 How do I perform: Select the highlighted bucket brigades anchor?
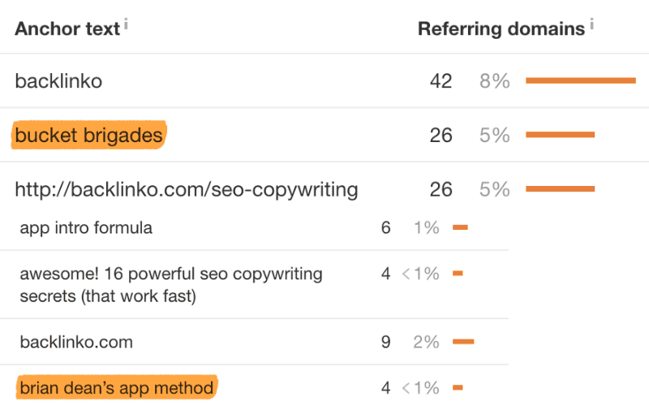pos(88,135)
